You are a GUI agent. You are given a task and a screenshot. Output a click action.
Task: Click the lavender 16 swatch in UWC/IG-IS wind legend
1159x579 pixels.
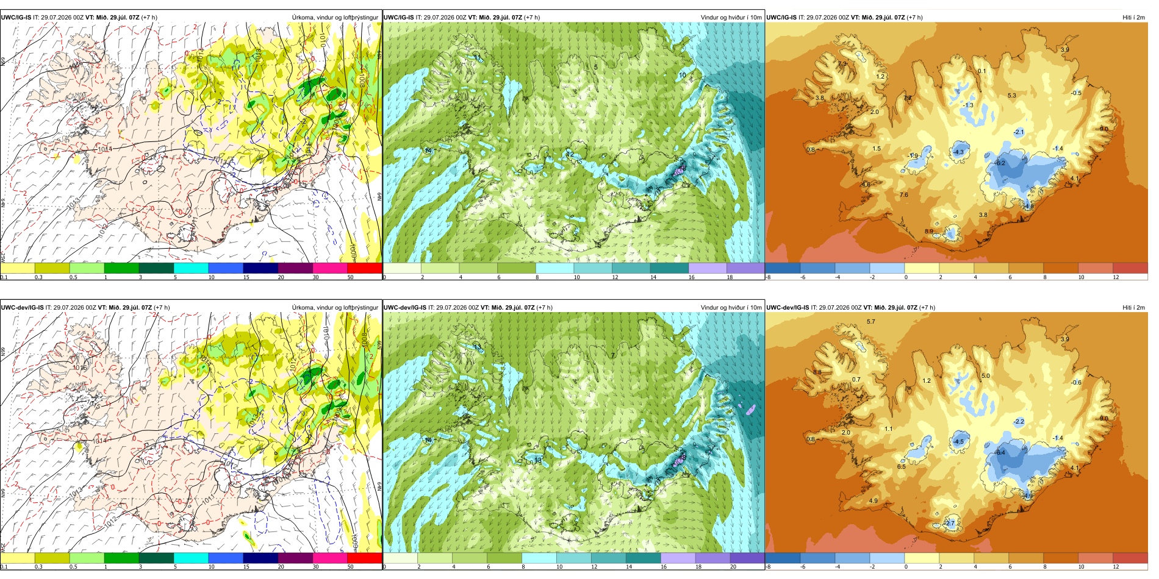tap(707, 268)
